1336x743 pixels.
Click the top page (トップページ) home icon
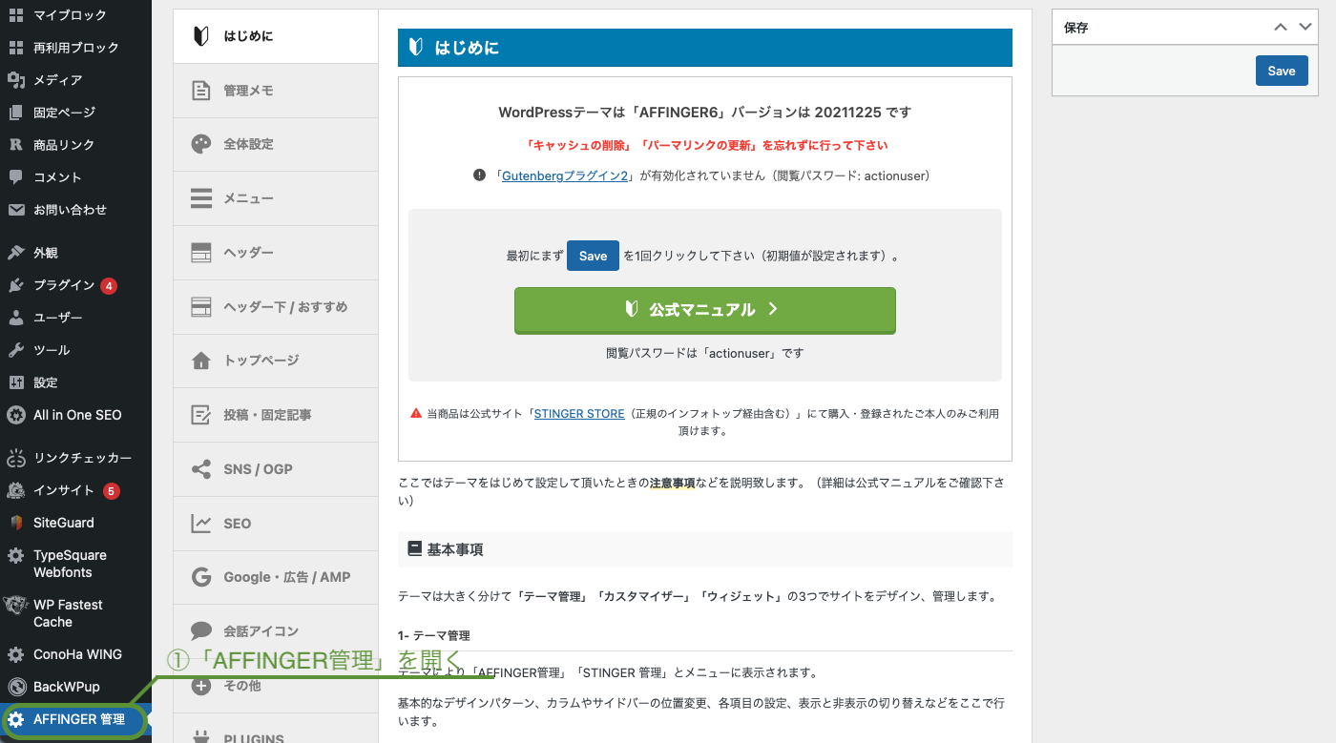[201, 361]
